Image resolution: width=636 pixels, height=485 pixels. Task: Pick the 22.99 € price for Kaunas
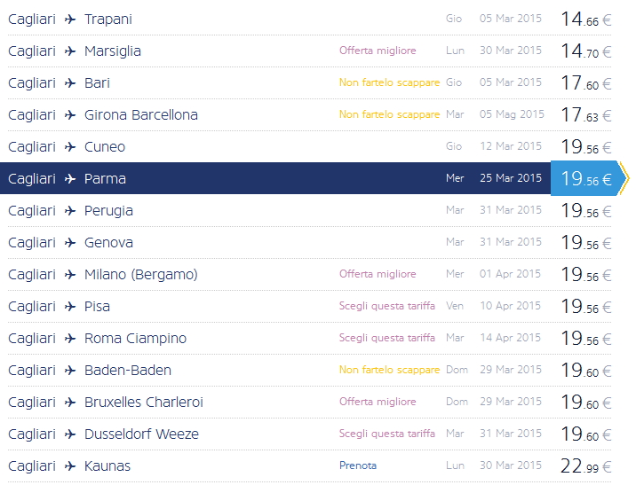point(585,466)
